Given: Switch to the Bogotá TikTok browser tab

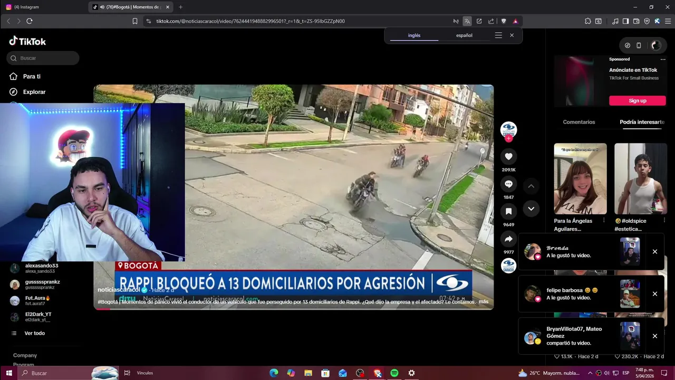Looking at the screenshot, I should (x=131, y=7).
